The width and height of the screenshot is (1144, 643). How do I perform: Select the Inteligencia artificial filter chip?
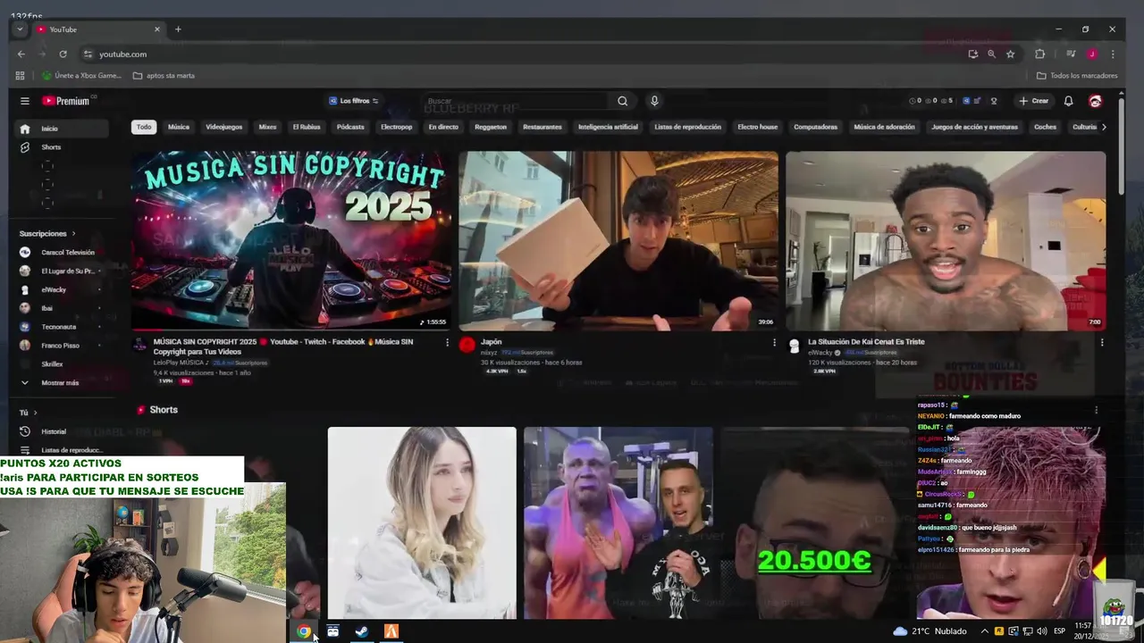tap(609, 127)
